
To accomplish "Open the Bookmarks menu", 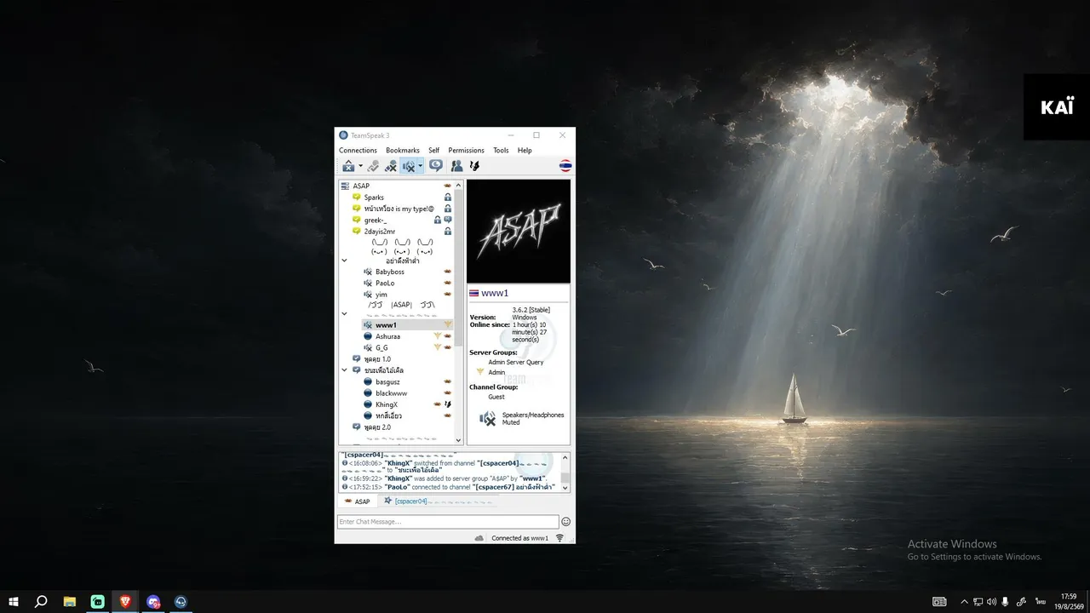I will pyautogui.click(x=403, y=151).
